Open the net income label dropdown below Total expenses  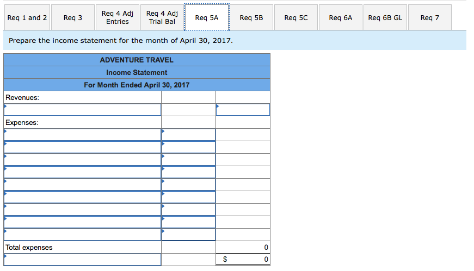[83, 260]
